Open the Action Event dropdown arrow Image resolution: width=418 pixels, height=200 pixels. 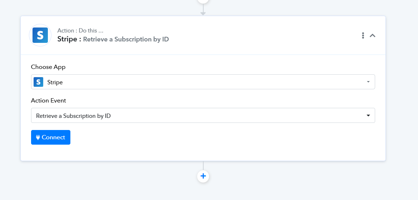(x=368, y=115)
